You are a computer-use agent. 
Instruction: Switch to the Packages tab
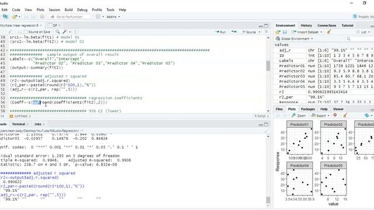coord(308,109)
